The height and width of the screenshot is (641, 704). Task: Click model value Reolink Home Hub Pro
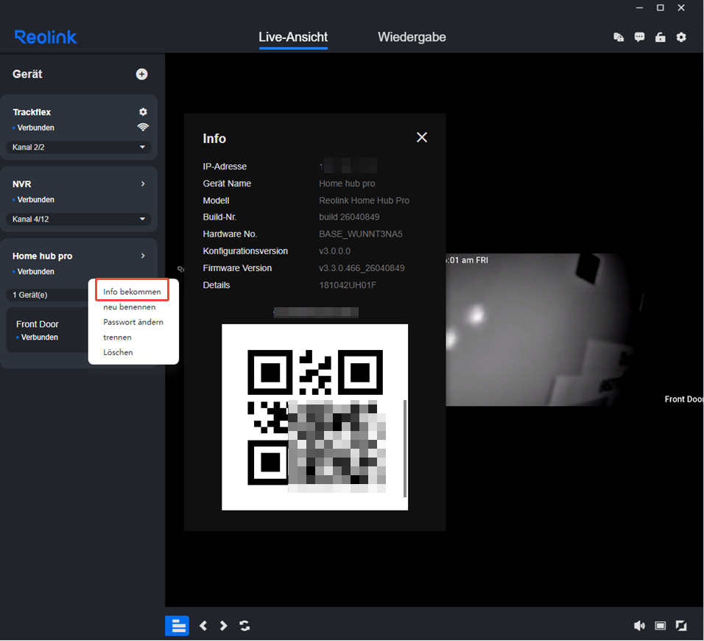click(x=364, y=200)
